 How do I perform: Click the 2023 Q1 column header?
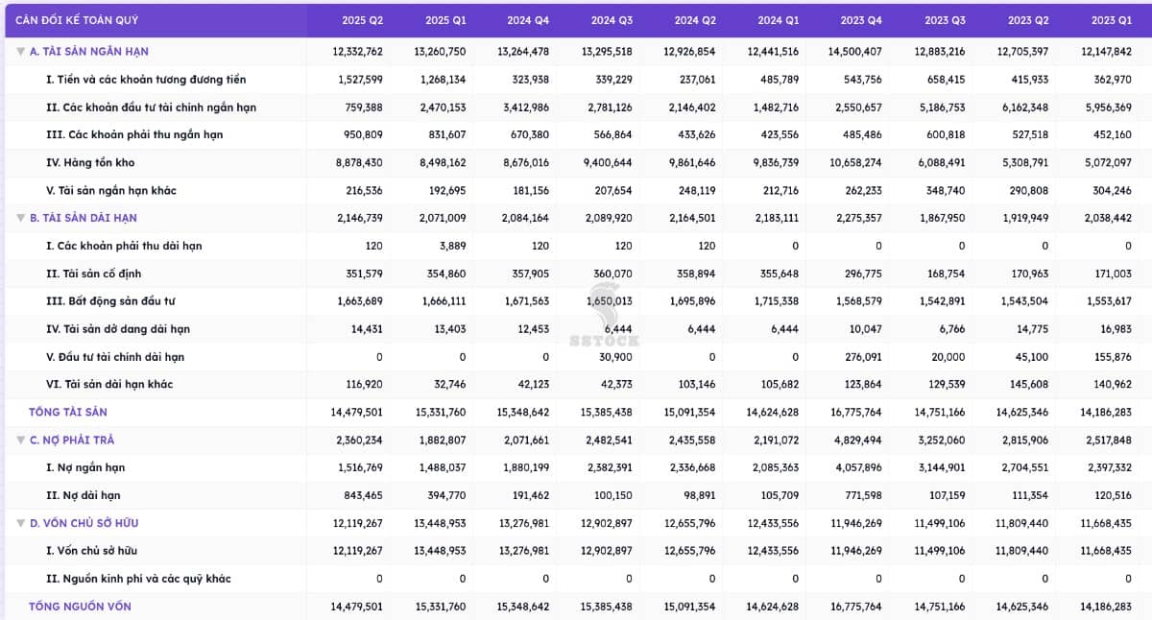point(1111,20)
